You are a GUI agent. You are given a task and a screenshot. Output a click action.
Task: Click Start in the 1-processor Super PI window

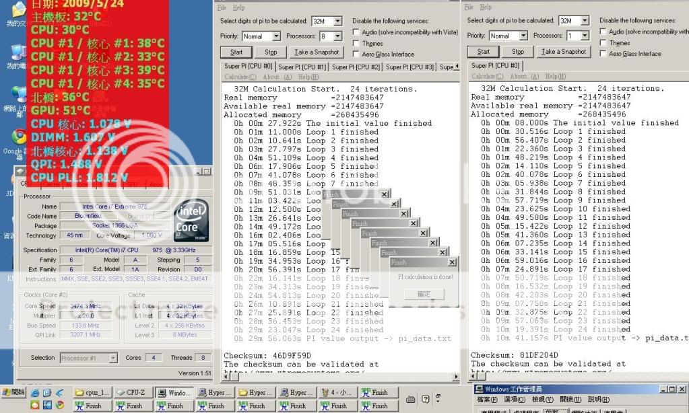(x=483, y=52)
